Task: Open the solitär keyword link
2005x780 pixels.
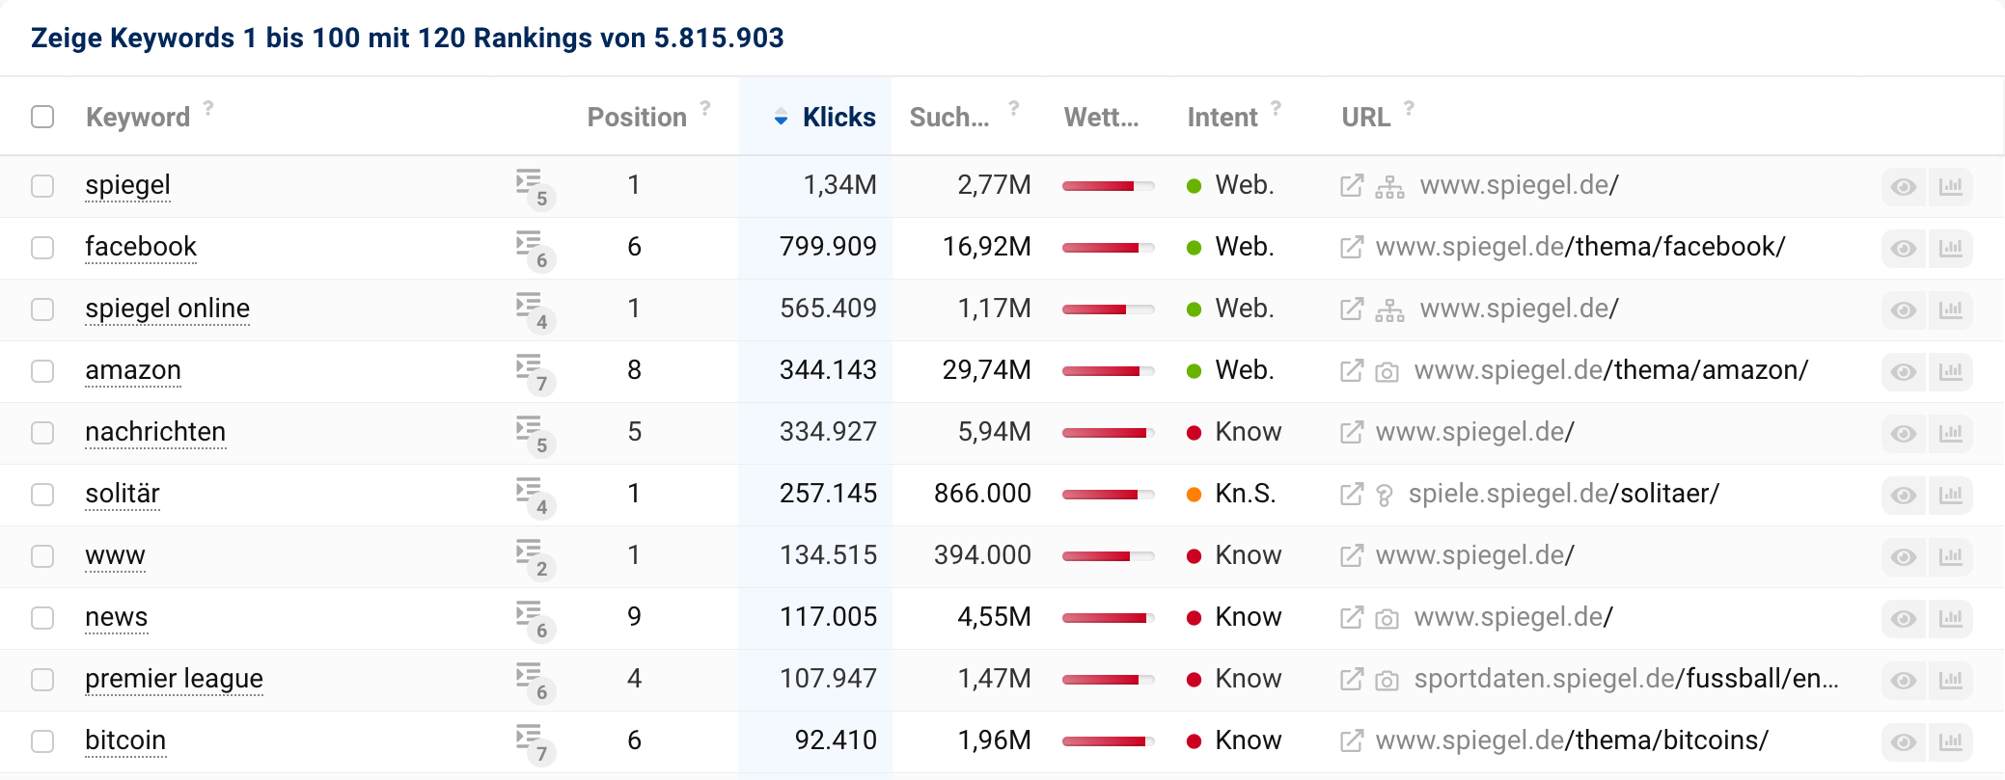Action: click(123, 494)
